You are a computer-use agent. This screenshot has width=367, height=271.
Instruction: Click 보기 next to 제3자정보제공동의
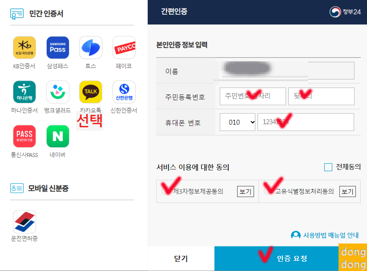245,192
